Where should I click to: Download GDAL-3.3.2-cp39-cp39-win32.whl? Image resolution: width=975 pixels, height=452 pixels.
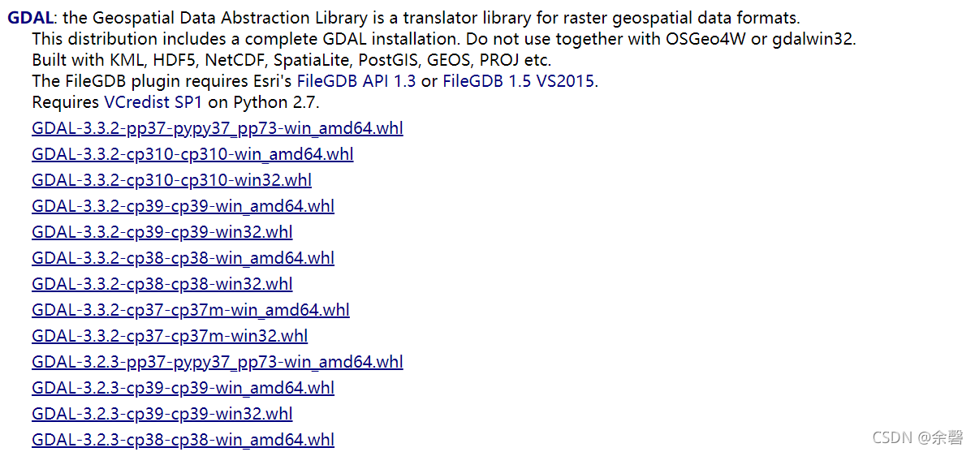point(162,232)
